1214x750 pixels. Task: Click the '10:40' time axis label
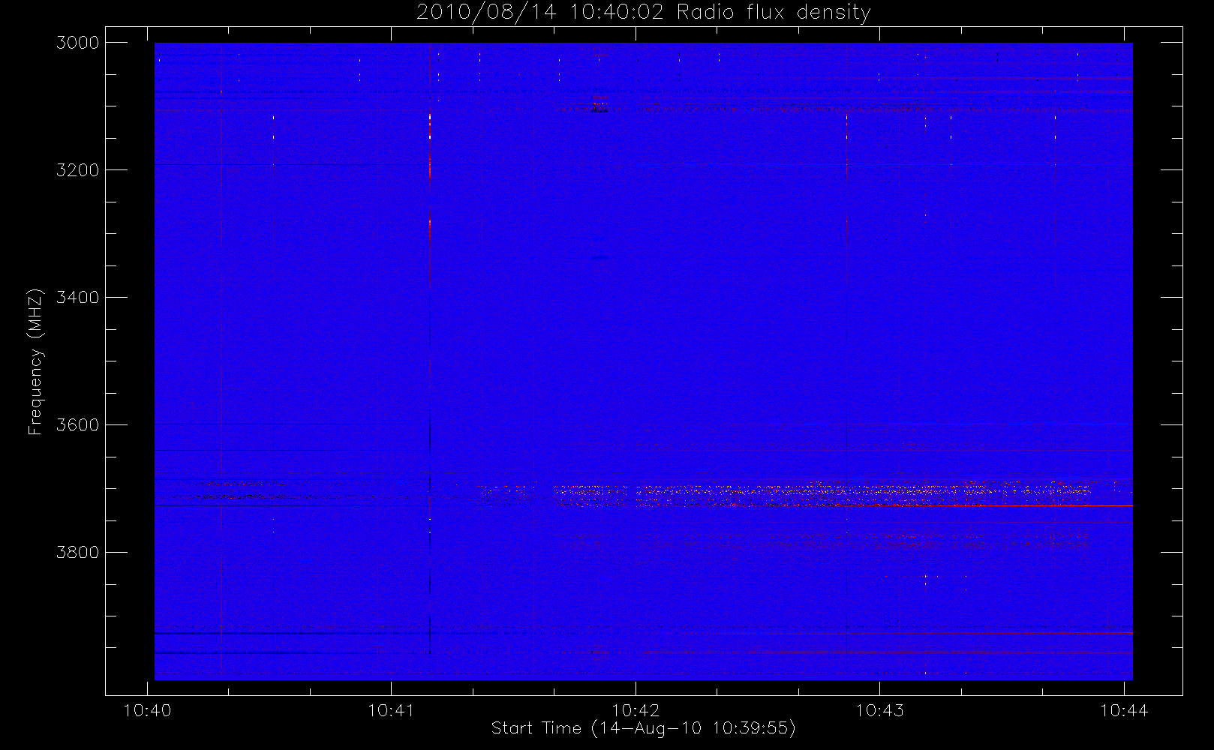pyautogui.click(x=147, y=710)
